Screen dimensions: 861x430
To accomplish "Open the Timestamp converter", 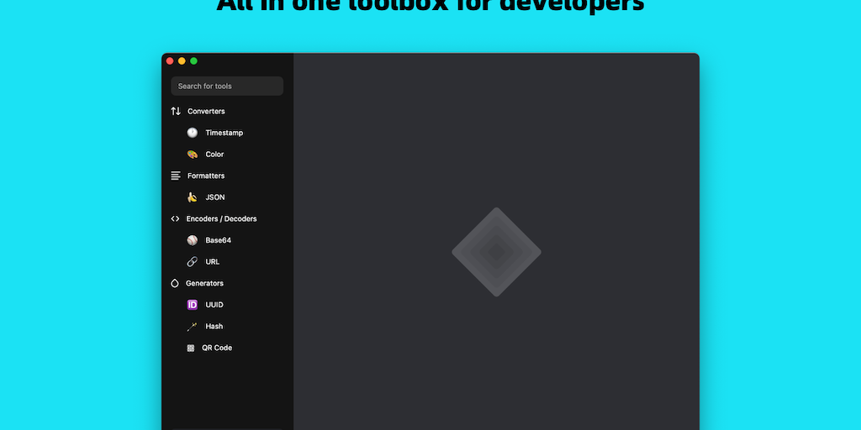I will (x=224, y=133).
